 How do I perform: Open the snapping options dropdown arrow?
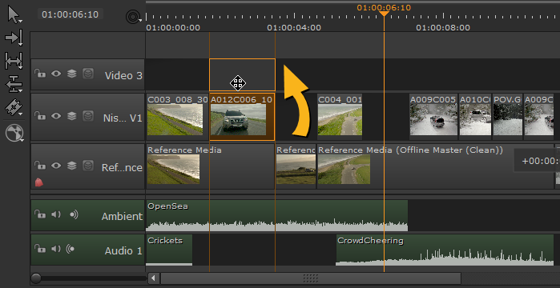[140, 20]
